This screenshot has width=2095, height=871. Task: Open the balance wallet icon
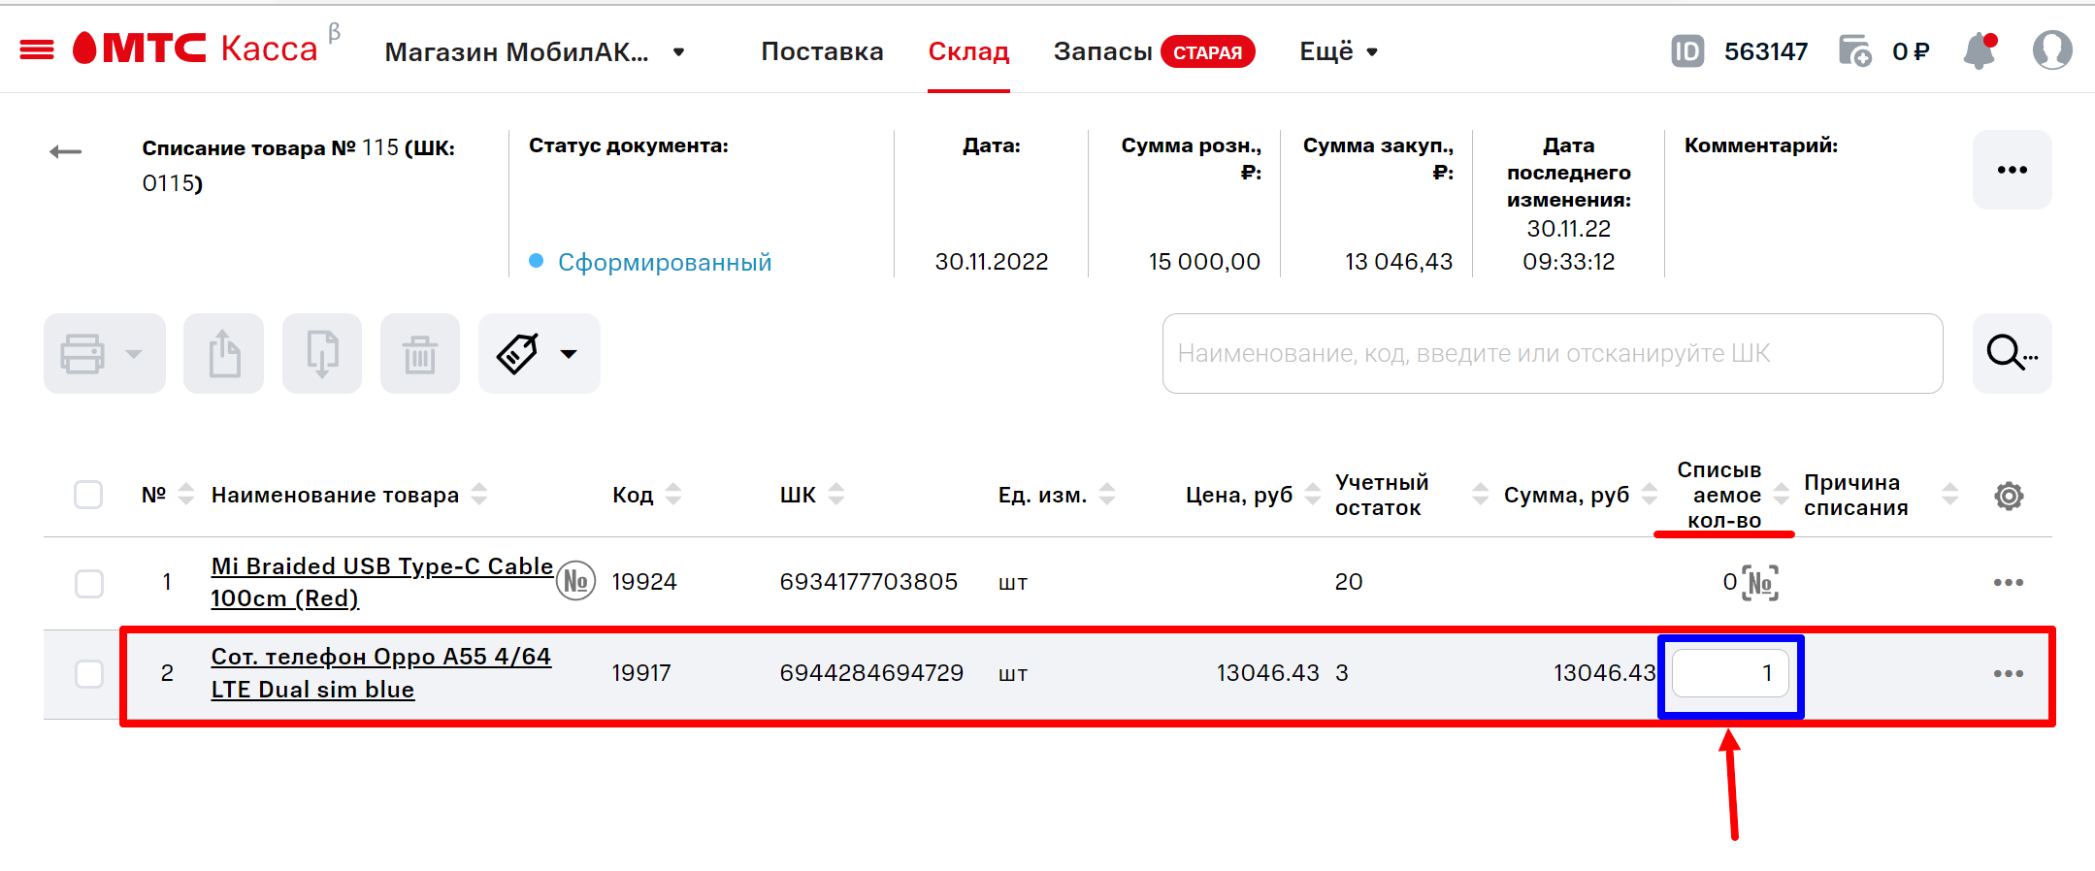pyautogui.click(x=1854, y=50)
